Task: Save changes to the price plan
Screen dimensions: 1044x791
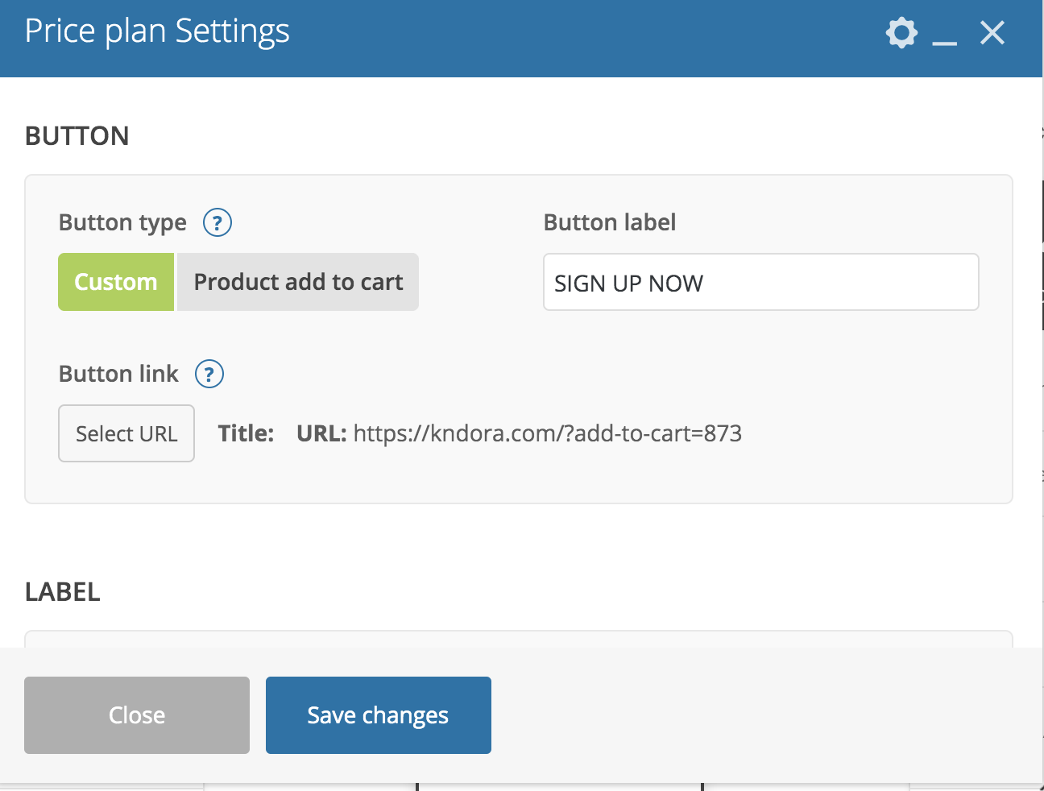Action: coord(378,715)
